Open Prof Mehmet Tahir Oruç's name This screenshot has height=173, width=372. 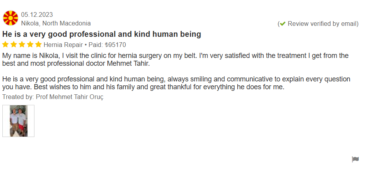pos(70,97)
